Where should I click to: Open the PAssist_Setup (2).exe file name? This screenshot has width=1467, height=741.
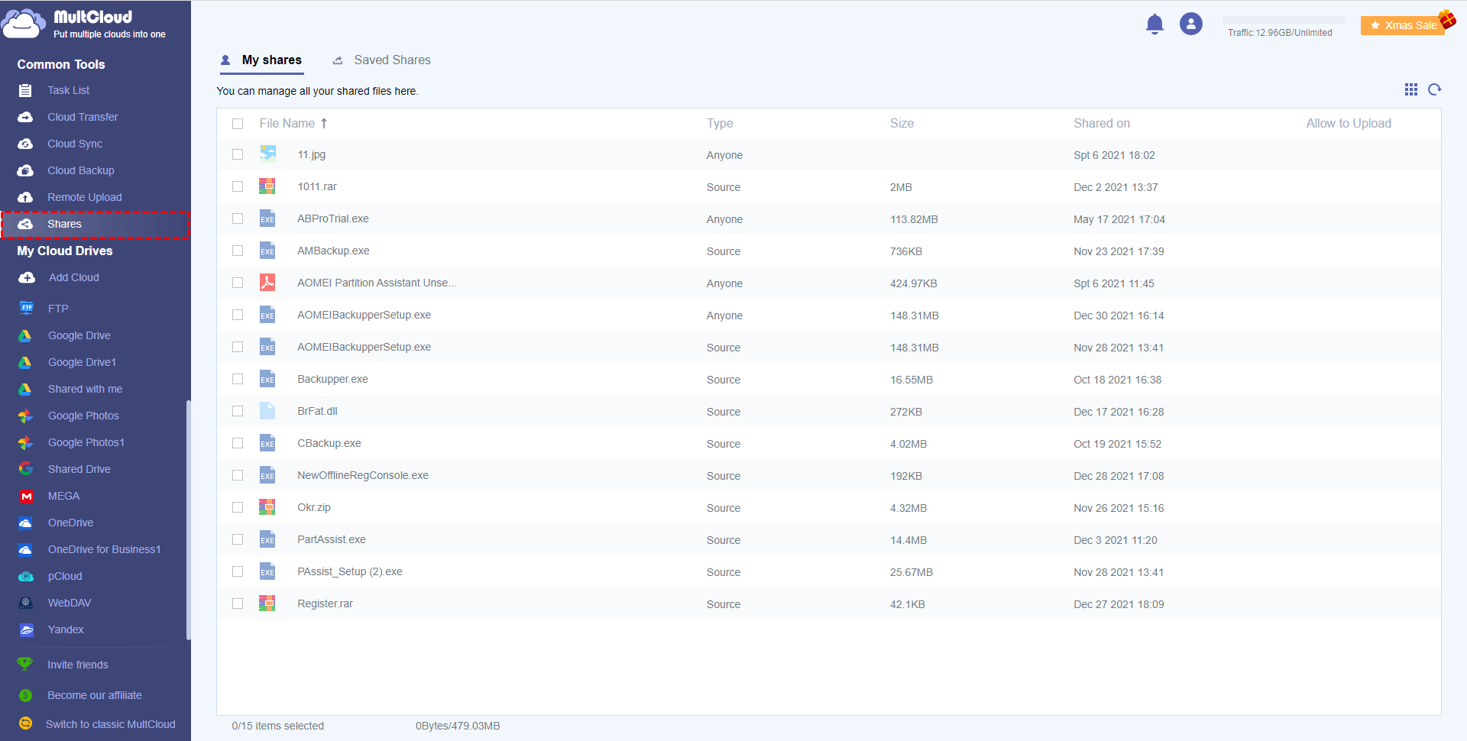350,571
